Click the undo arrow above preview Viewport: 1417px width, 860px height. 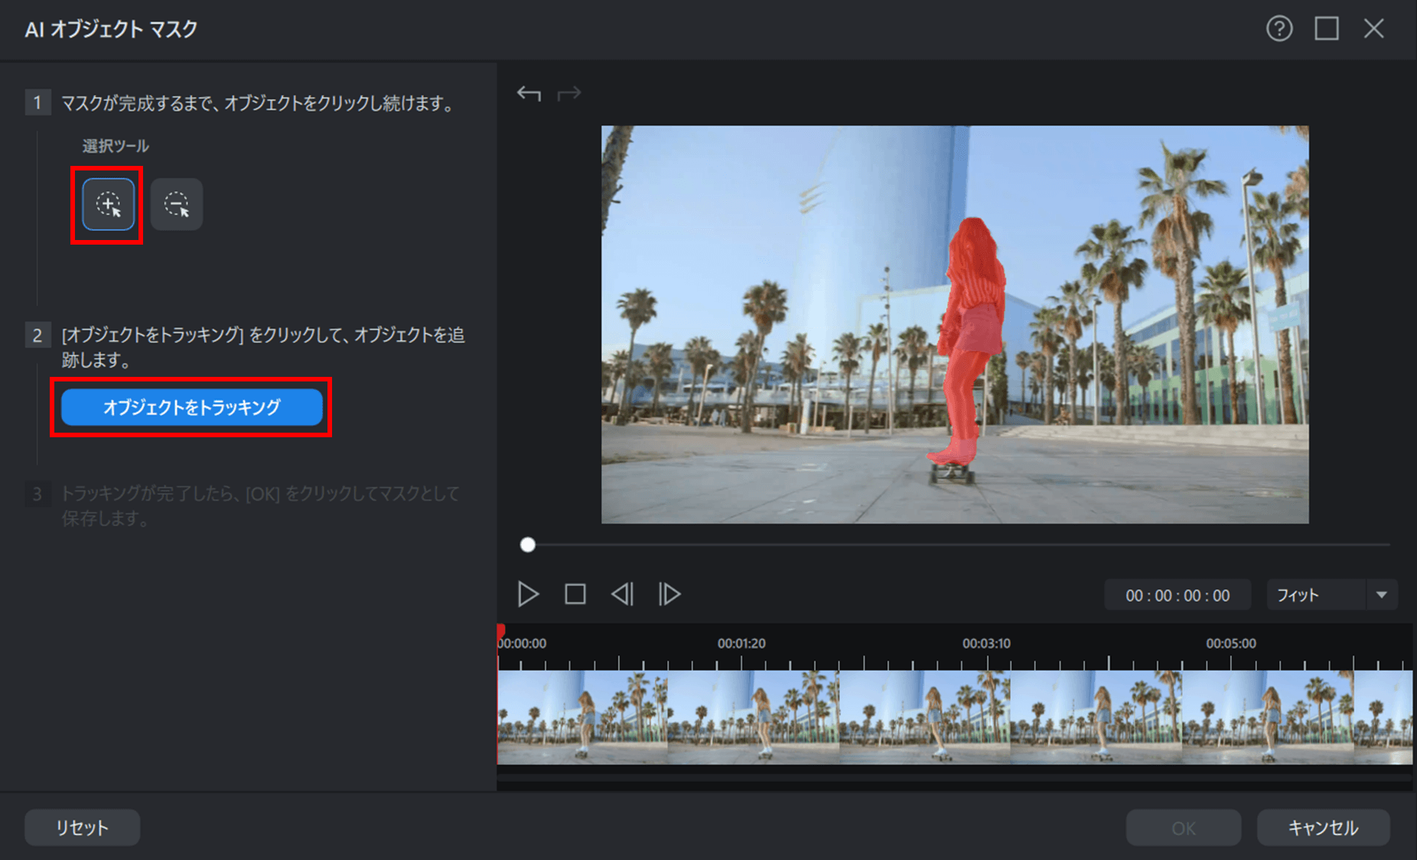529,94
